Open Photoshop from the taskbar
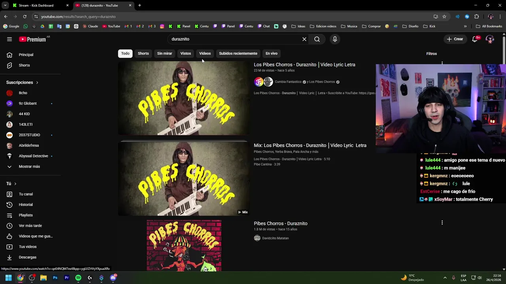 pos(55,278)
